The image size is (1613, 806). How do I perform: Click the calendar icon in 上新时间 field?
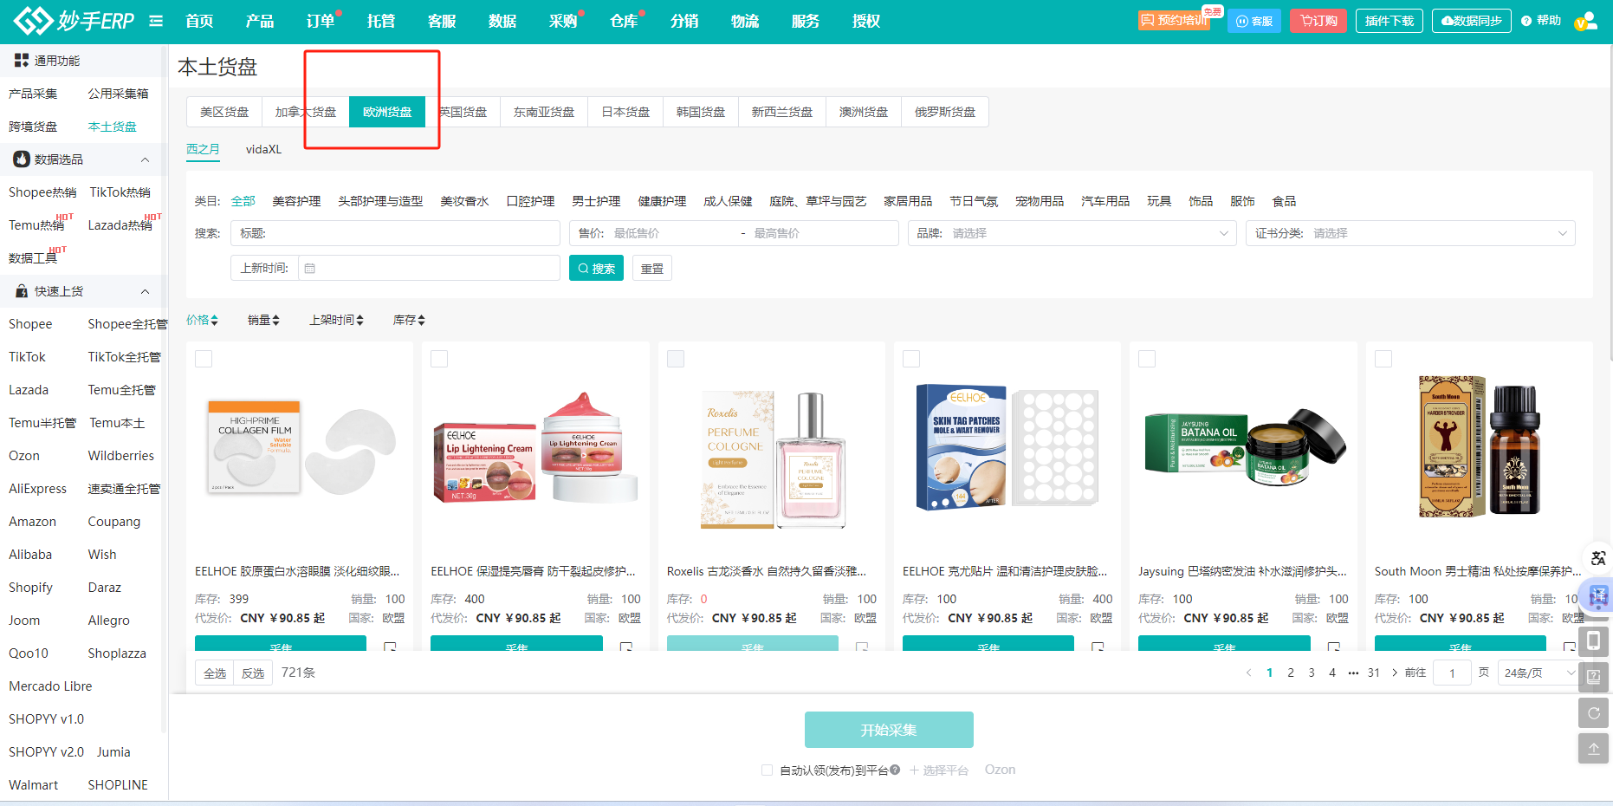pyautogui.click(x=310, y=269)
